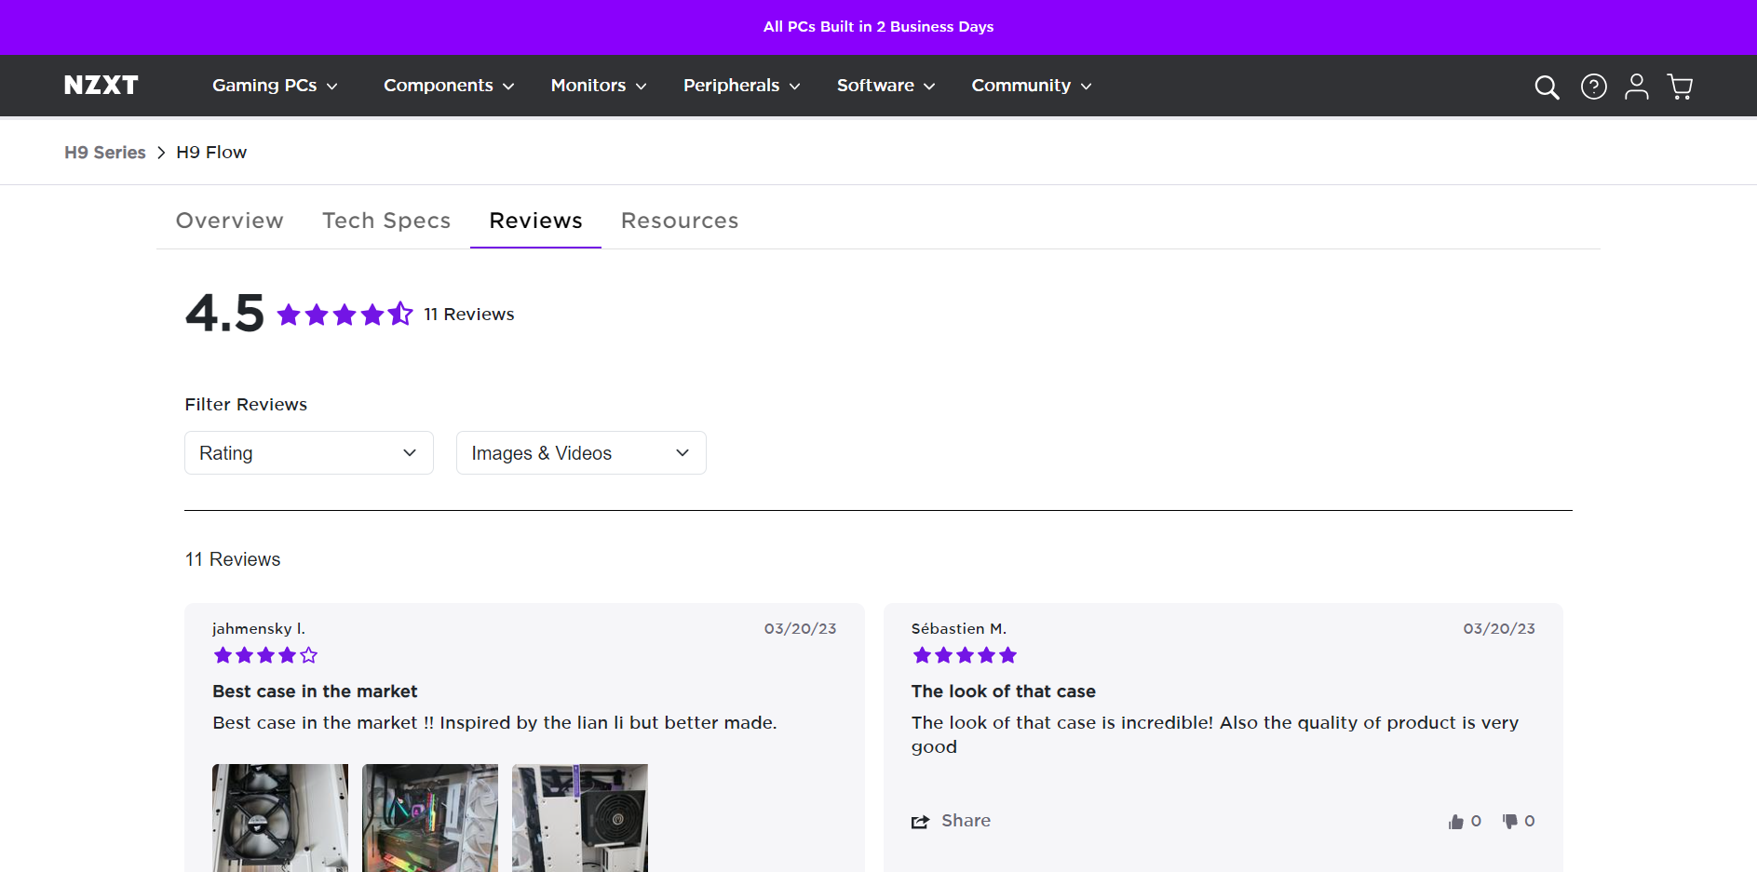Switch to the Tech Specs tab

pos(386,221)
